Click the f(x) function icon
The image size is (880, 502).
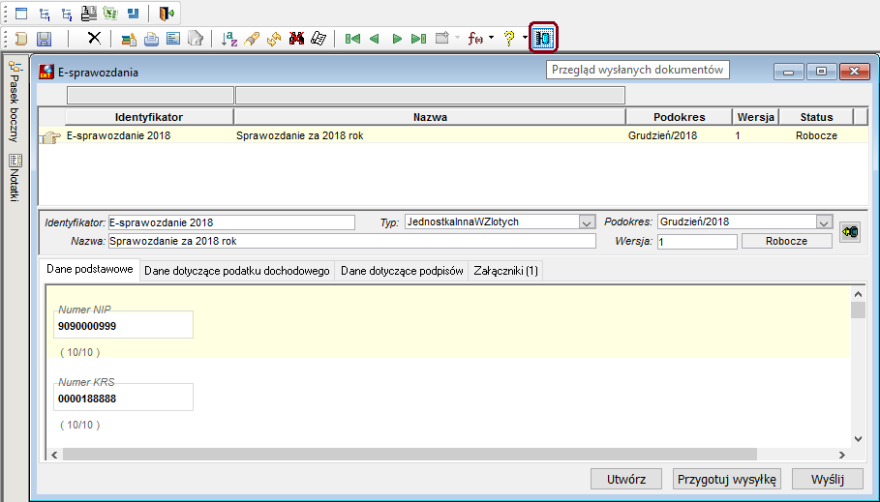tap(475, 39)
